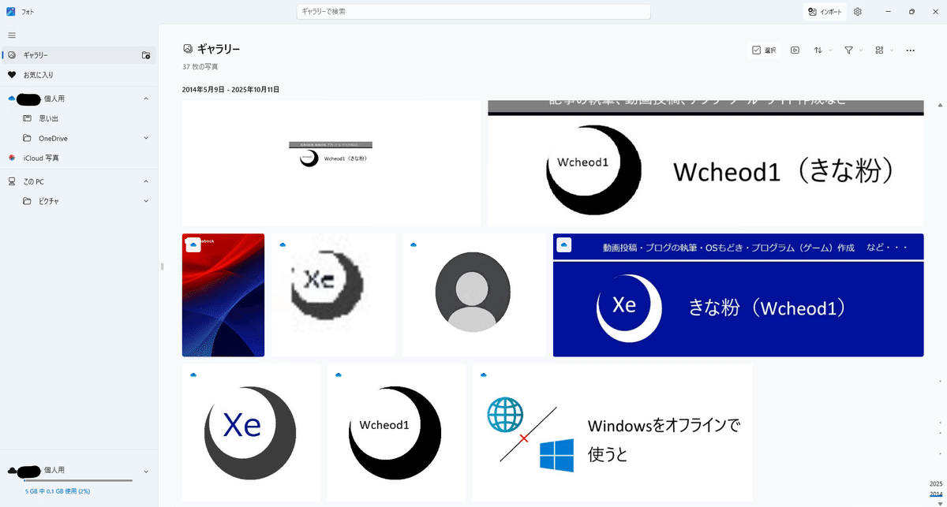Open Photos settings via the gear icon
Image resolution: width=947 pixels, height=507 pixels.
tap(857, 11)
